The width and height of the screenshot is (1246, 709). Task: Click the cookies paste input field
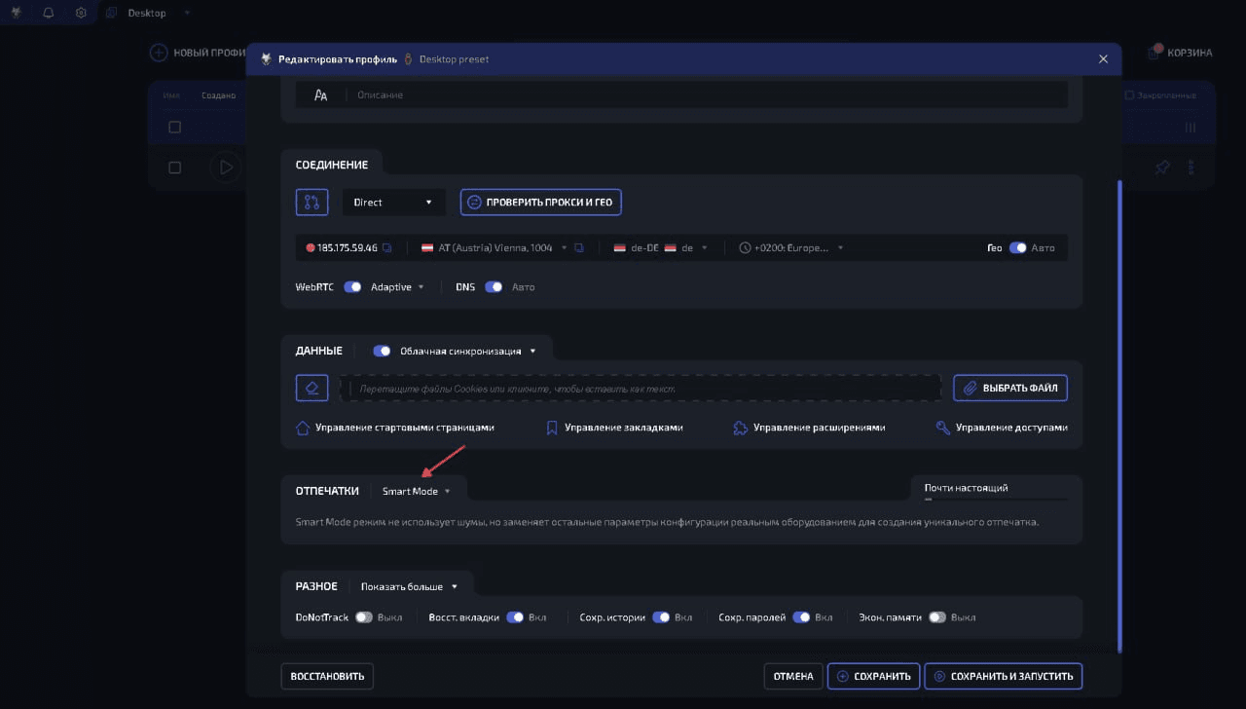pos(640,389)
